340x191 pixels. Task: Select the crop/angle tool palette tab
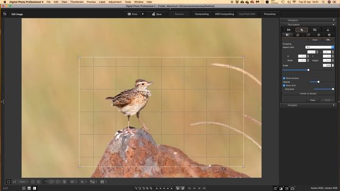pyautogui.click(x=302, y=30)
